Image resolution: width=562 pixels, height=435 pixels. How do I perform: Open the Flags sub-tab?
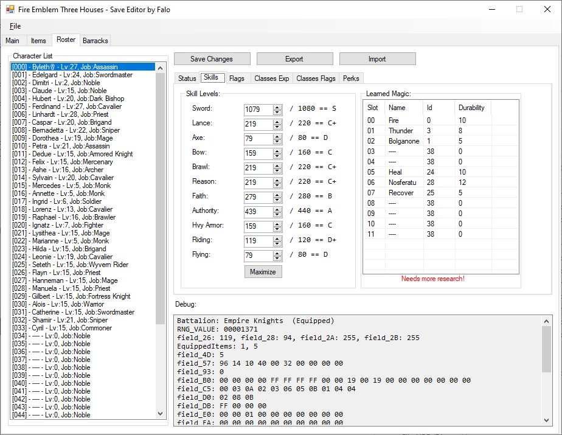(x=237, y=78)
